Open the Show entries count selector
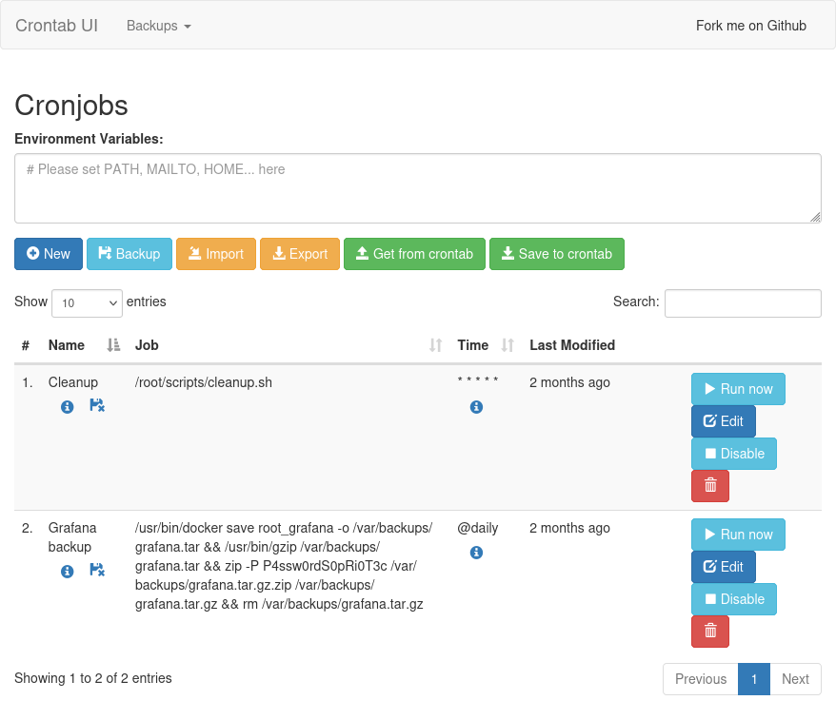Screen dimensions: 836x720 [87, 303]
